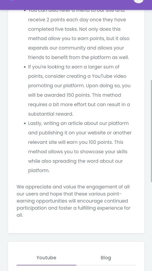Switch to the Youtube tab
The width and height of the screenshot is (152, 271).
point(47,258)
